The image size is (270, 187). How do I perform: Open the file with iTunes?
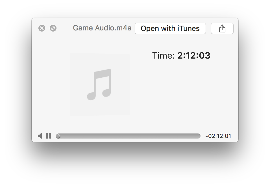170,28
